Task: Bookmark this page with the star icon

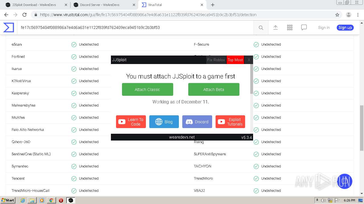Action: (337, 15)
